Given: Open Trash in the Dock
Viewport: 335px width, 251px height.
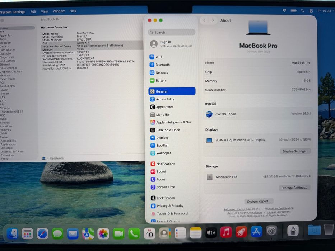Looking at the screenshot, I should 329,229.
